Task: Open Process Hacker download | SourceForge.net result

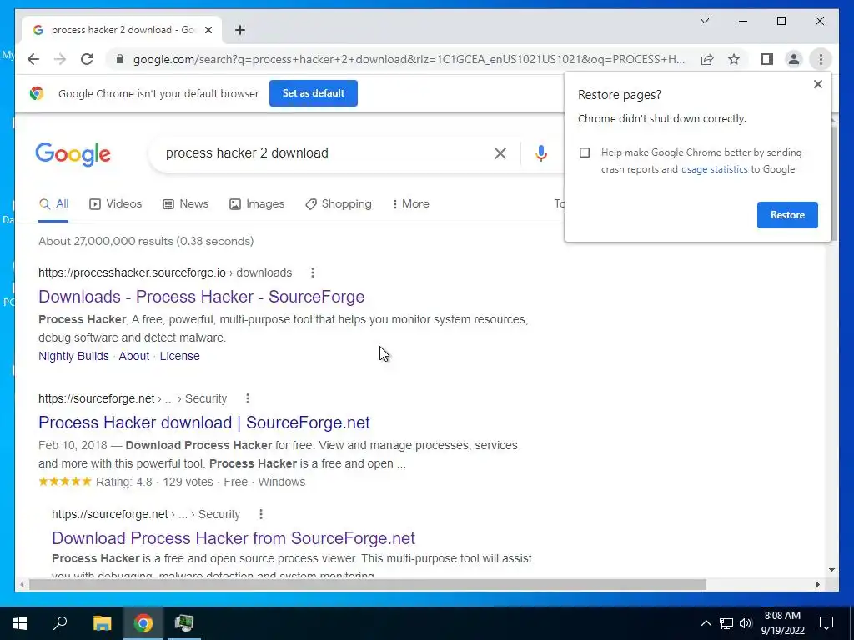Action: (204, 422)
